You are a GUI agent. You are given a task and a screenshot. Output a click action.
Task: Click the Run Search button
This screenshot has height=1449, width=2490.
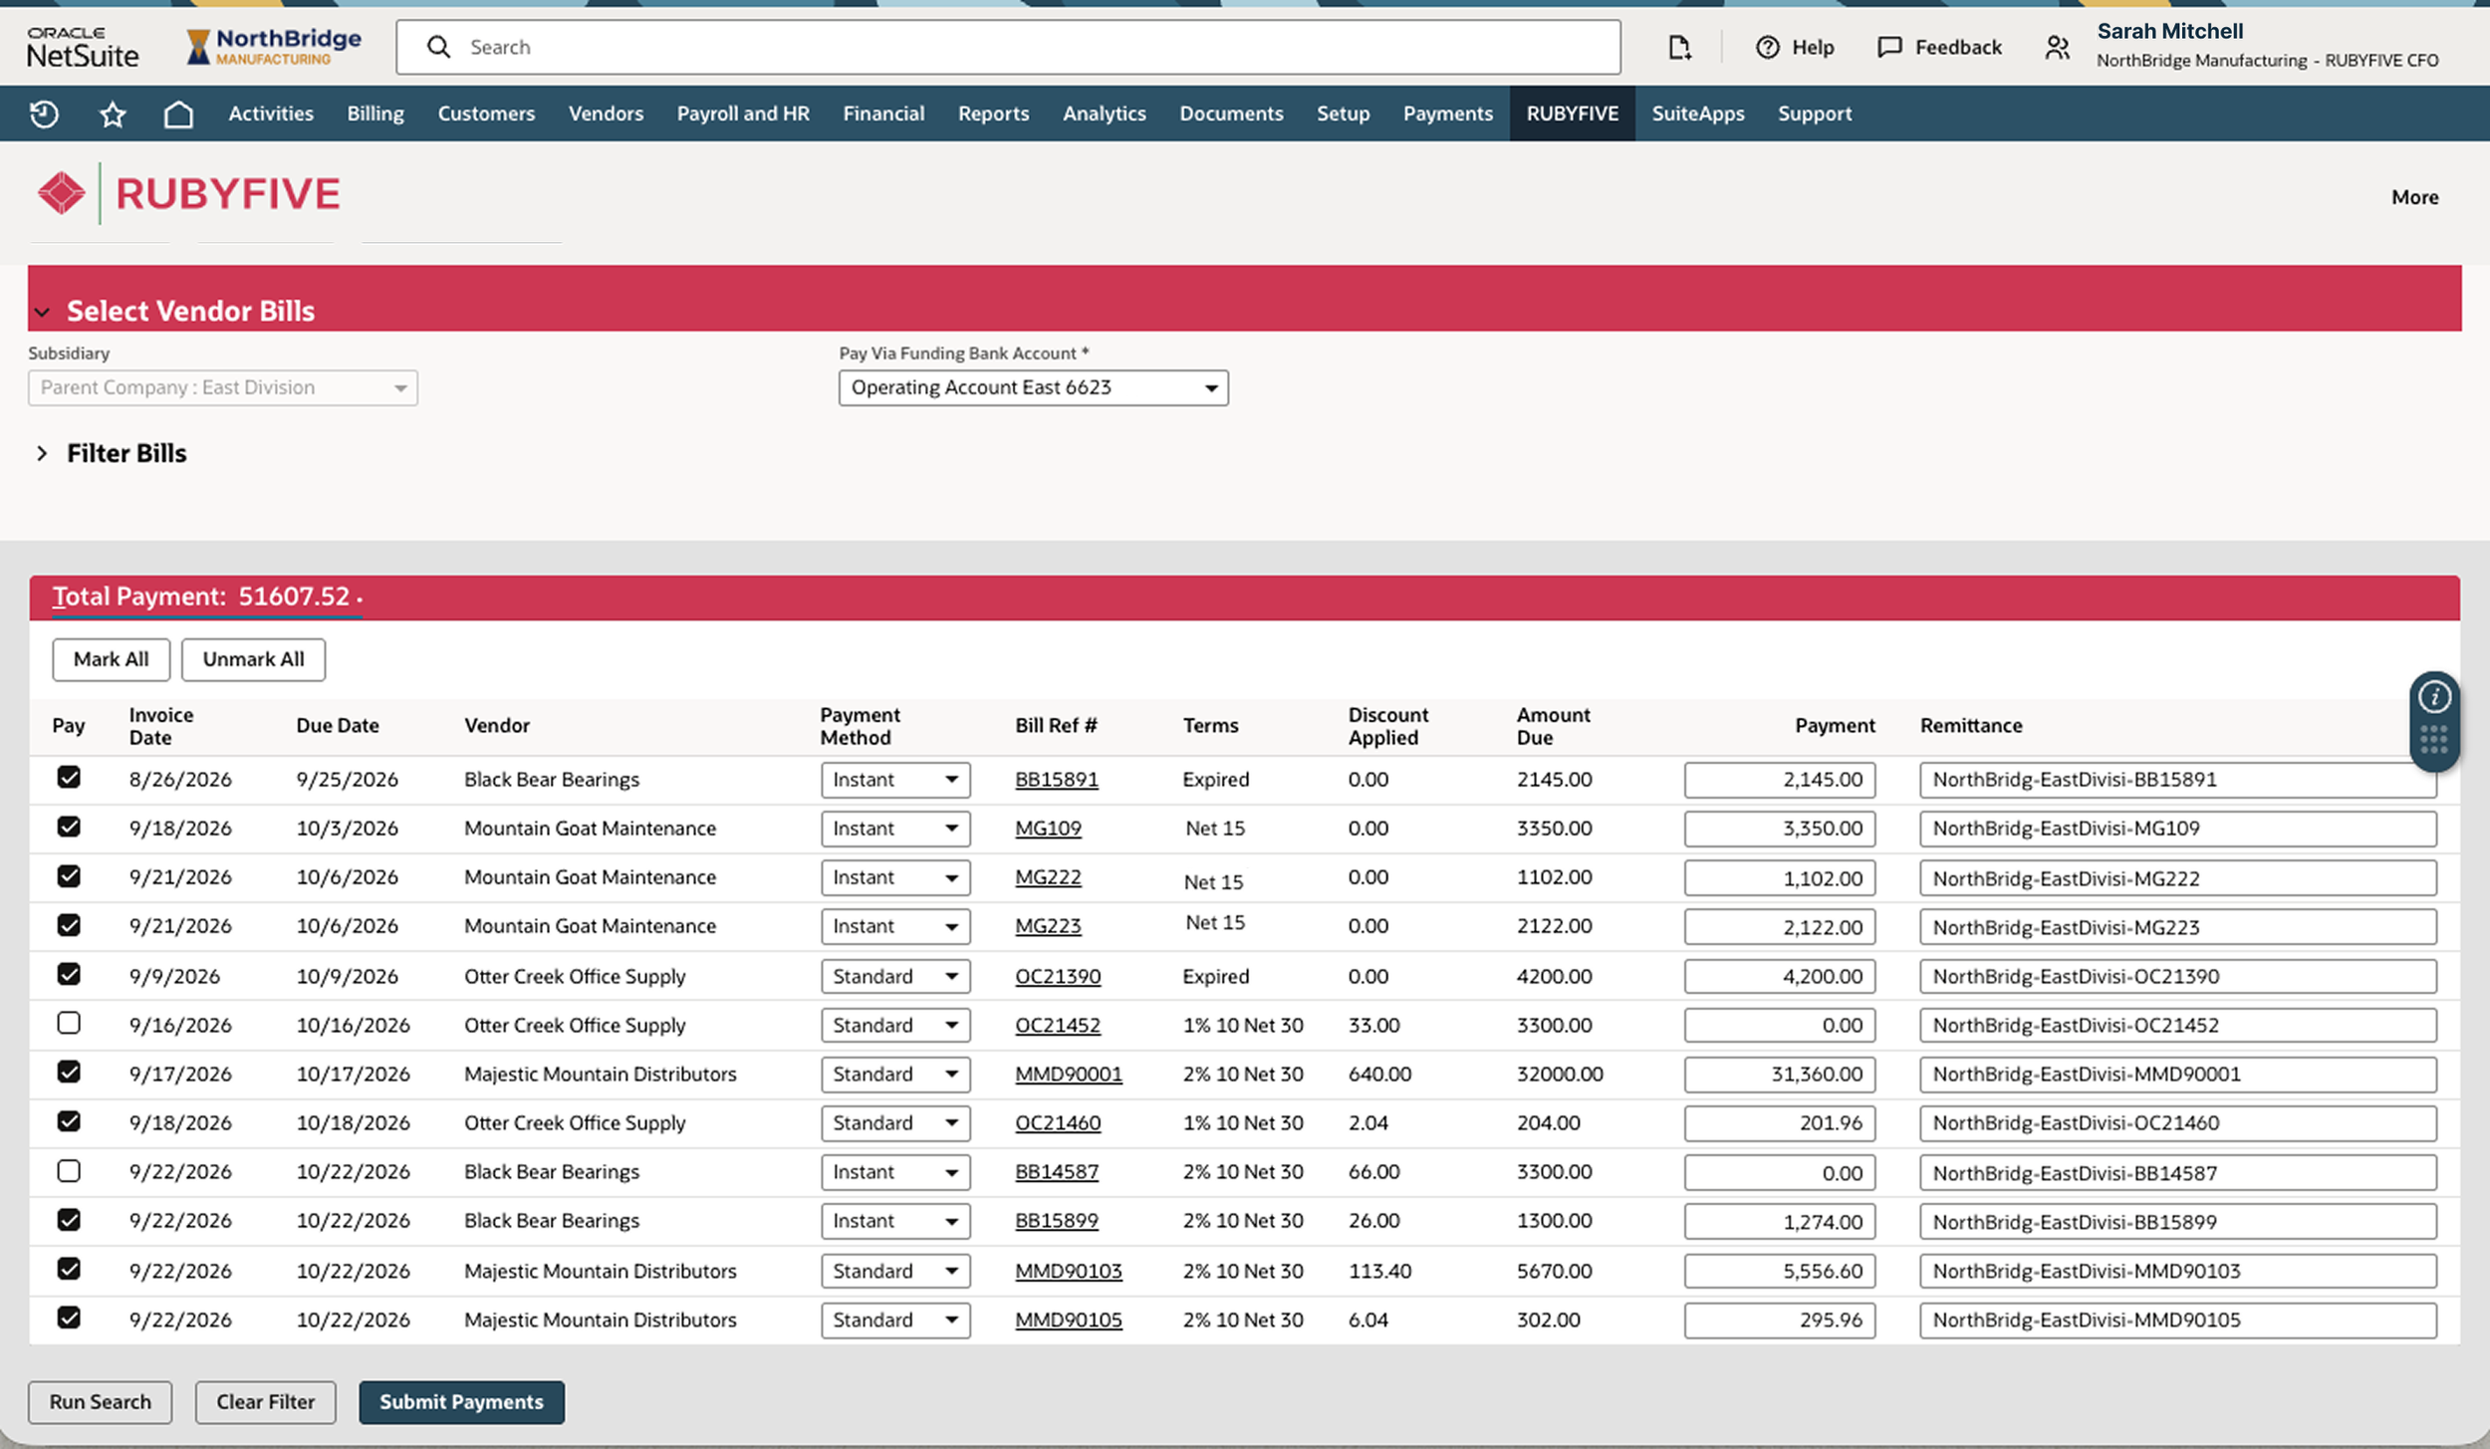101,1402
